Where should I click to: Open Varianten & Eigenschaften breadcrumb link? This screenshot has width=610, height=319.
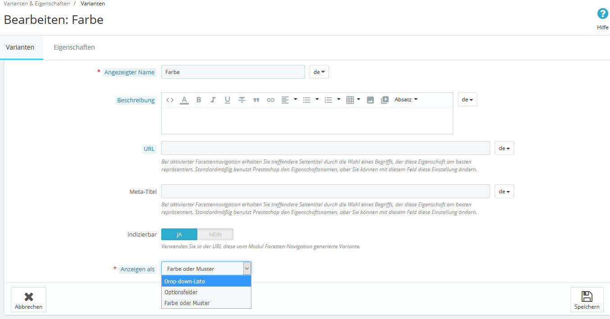[37, 4]
